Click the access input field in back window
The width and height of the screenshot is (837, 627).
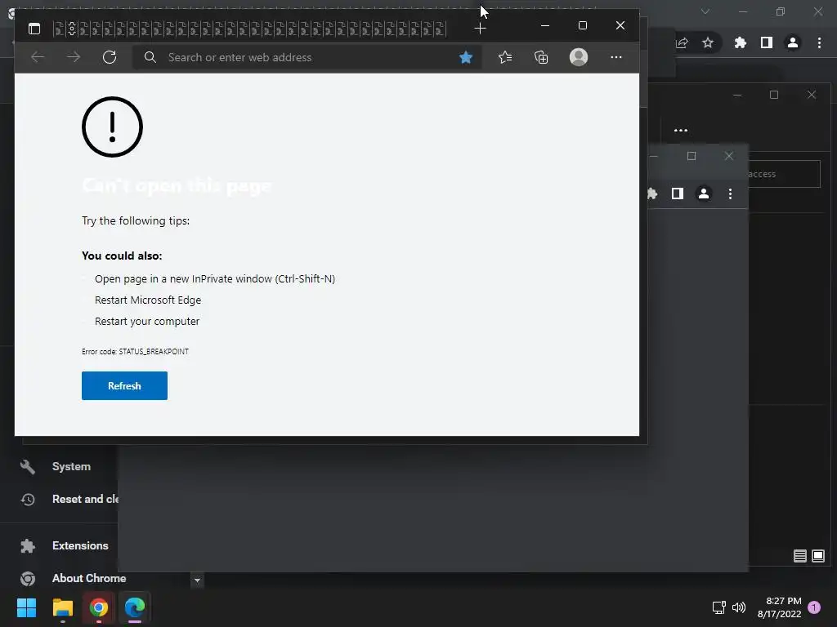point(784,174)
